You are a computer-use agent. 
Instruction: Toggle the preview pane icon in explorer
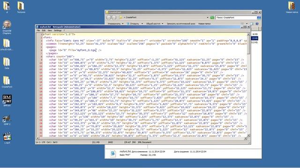pyautogui.click(x=252, y=24)
